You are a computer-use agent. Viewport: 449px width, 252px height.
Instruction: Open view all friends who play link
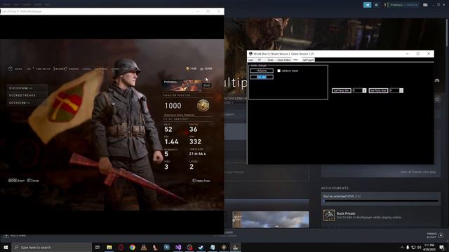click(x=418, y=172)
